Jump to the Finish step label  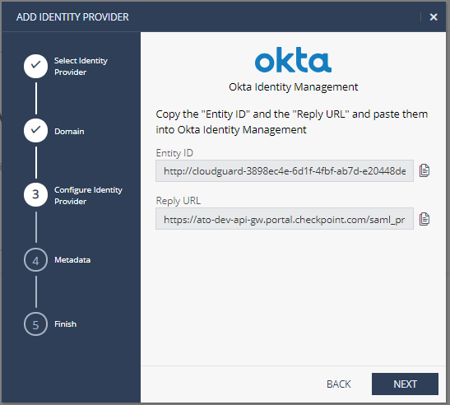click(66, 324)
